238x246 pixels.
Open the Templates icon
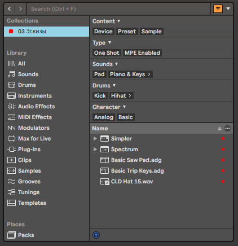pos(11,203)
